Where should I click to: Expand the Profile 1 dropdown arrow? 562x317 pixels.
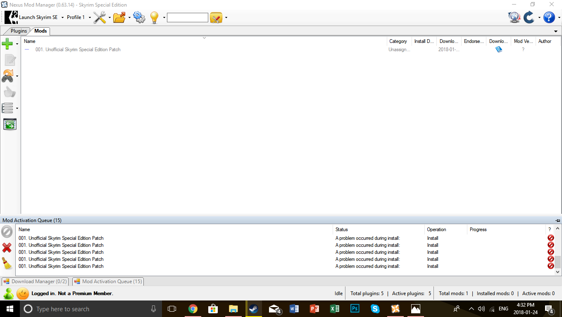tap(90, 17)
